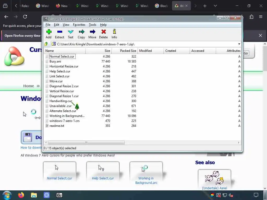Select the Unavailable .cur file
Viewport: 267px width, 200px height.
(x=60, y=106)
